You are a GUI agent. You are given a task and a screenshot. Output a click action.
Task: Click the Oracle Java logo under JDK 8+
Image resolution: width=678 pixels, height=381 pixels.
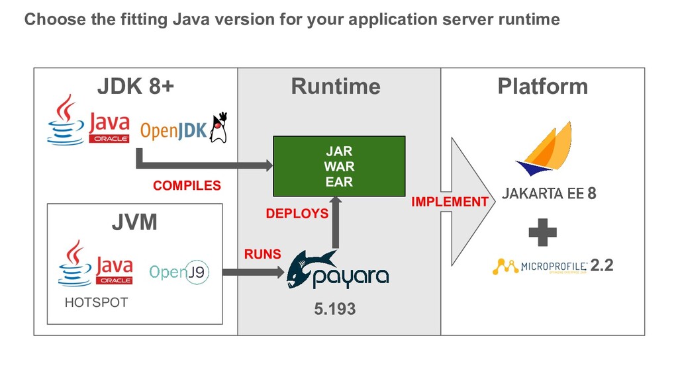click(x=88, y=120)
